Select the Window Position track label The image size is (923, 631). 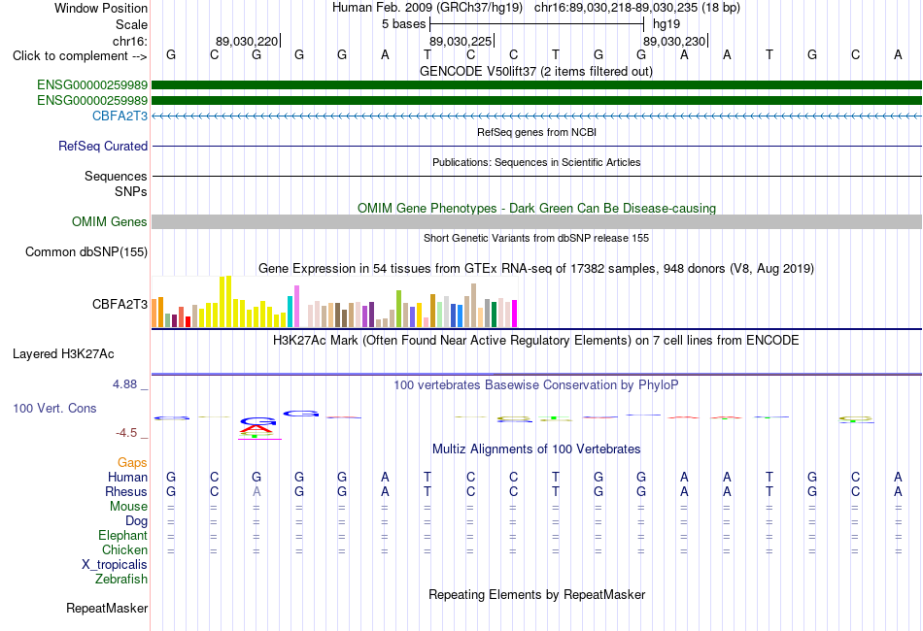(101, 8)
